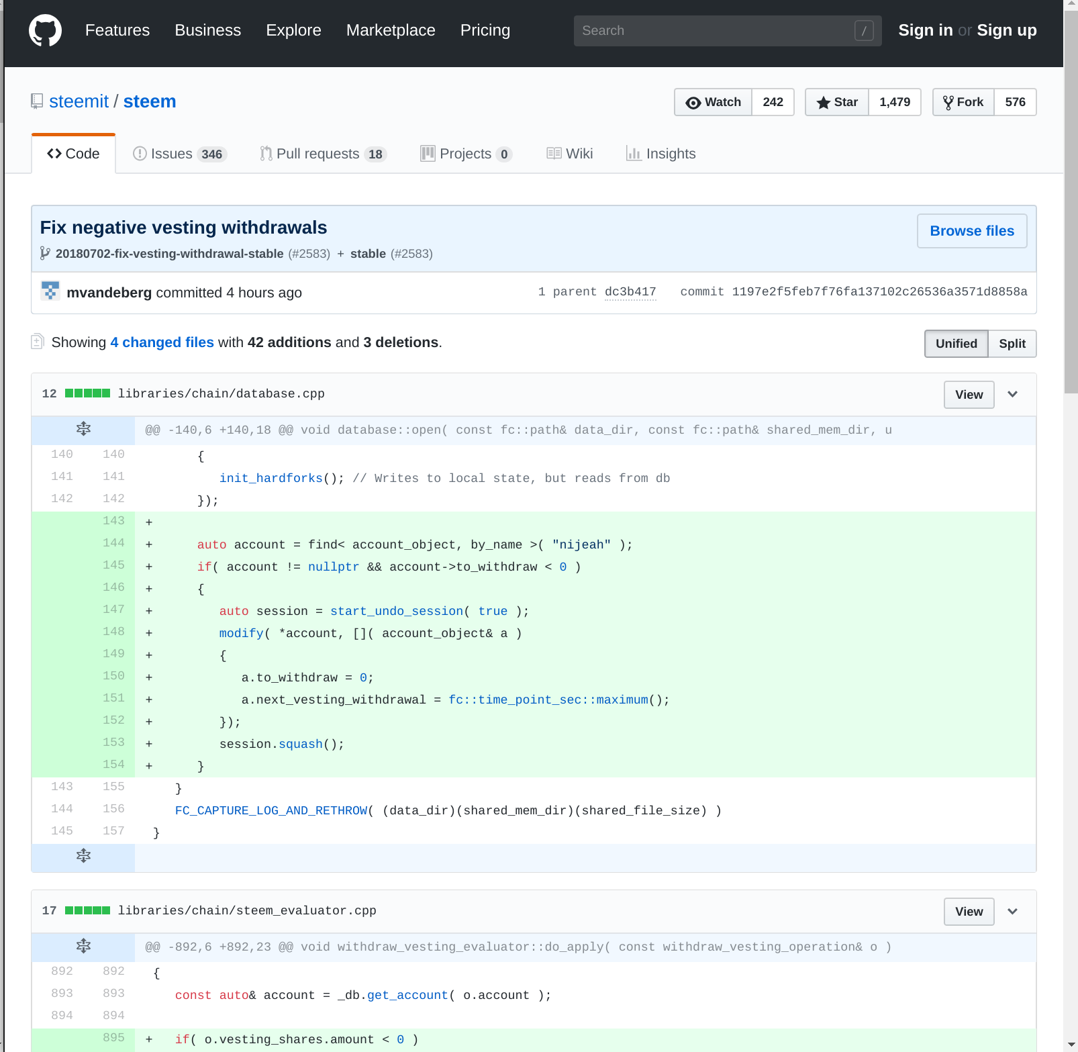Open the steem repository link
This screenshot has width=1078, height=1052.
(150, 101)
